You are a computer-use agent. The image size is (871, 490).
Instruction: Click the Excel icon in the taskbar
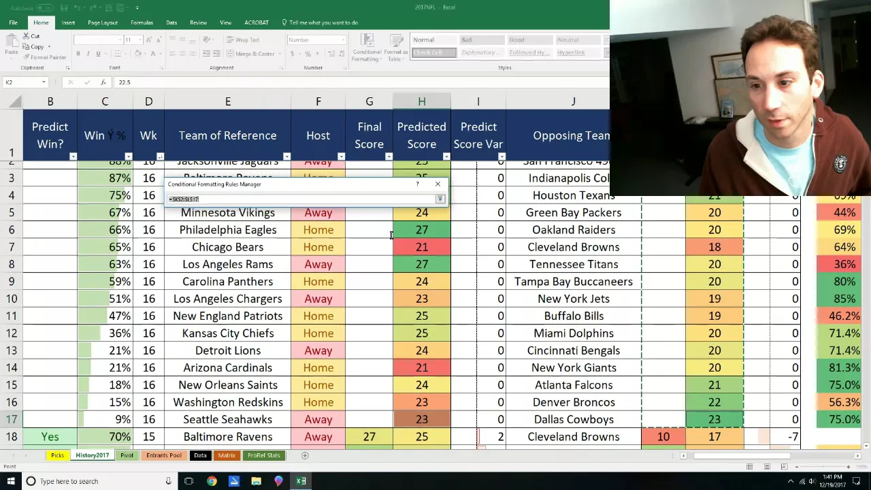click(x=301, y=481)
